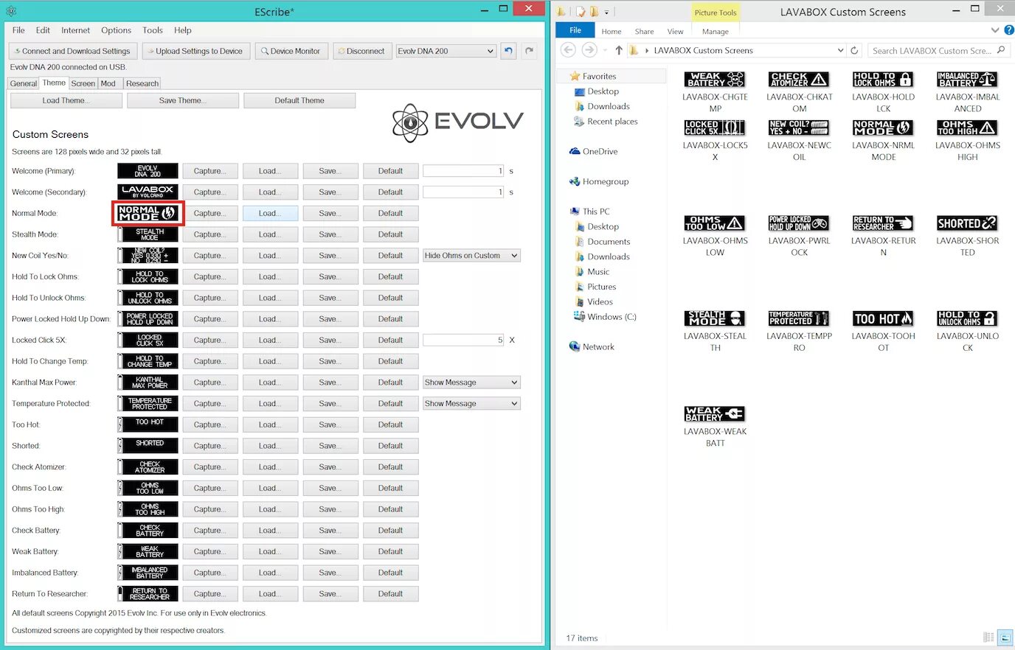1015x650 pixels.
Task: Open the Hide Ohms on Custom dropdown
Action: click(471, 256)
